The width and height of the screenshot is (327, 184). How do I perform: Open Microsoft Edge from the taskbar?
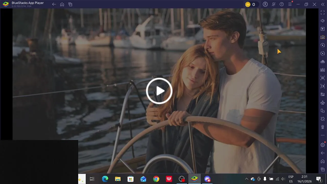105,179
